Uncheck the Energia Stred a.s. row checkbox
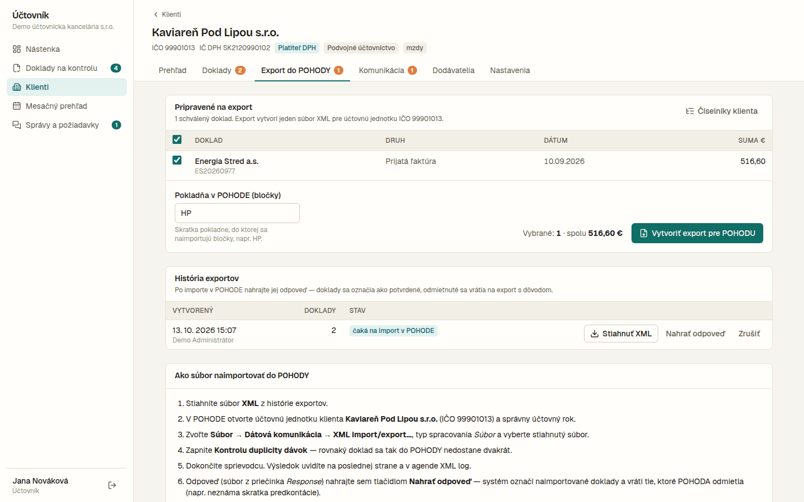 pyautogui.click(x=177, y=160)
